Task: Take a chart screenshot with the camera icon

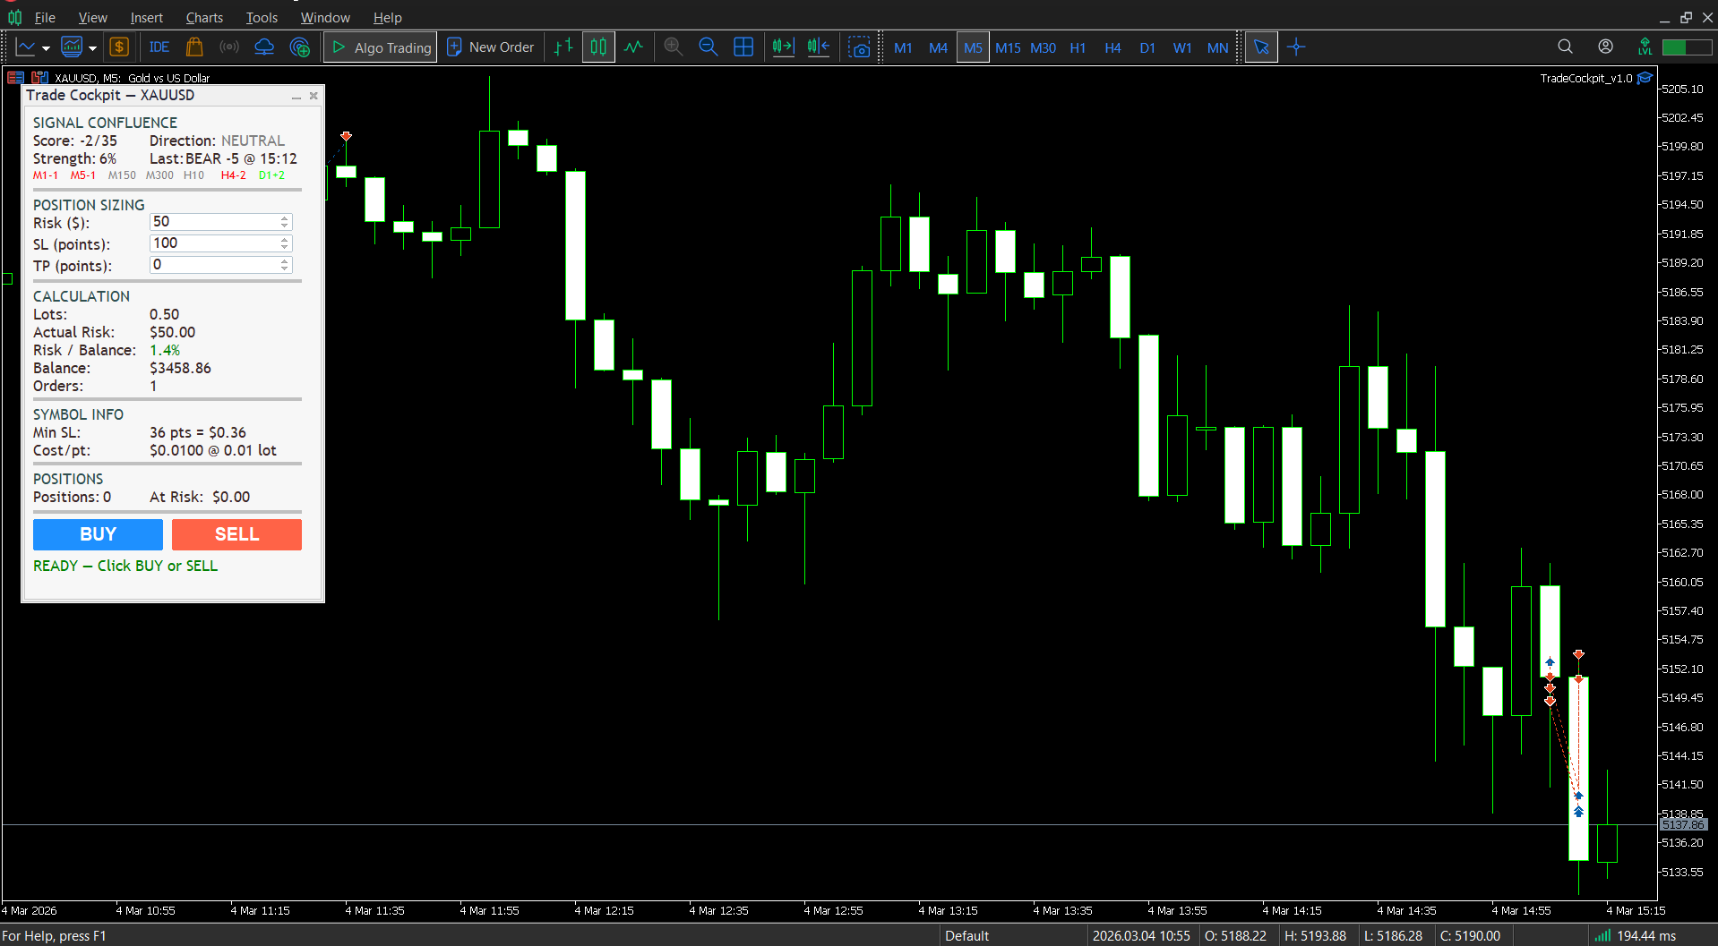Action: click(859, 47)
